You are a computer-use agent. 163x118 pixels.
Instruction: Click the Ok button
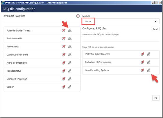tap(156, 98)
